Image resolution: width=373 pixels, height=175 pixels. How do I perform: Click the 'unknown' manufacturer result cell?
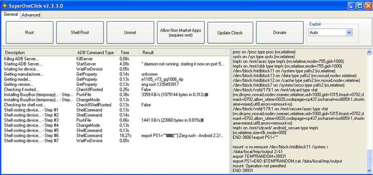coord(149,74)
